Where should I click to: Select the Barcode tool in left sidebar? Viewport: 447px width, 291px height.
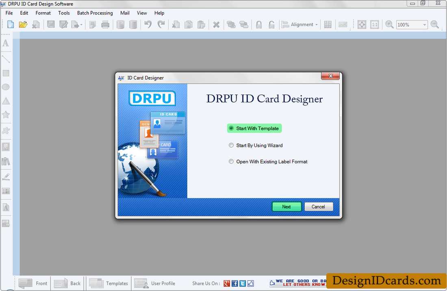click(6, 191)
